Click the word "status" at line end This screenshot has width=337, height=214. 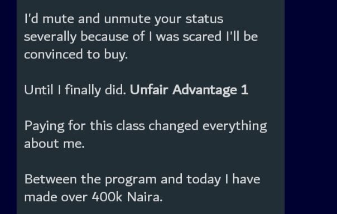pyautogui.click(x=204, y=19)
